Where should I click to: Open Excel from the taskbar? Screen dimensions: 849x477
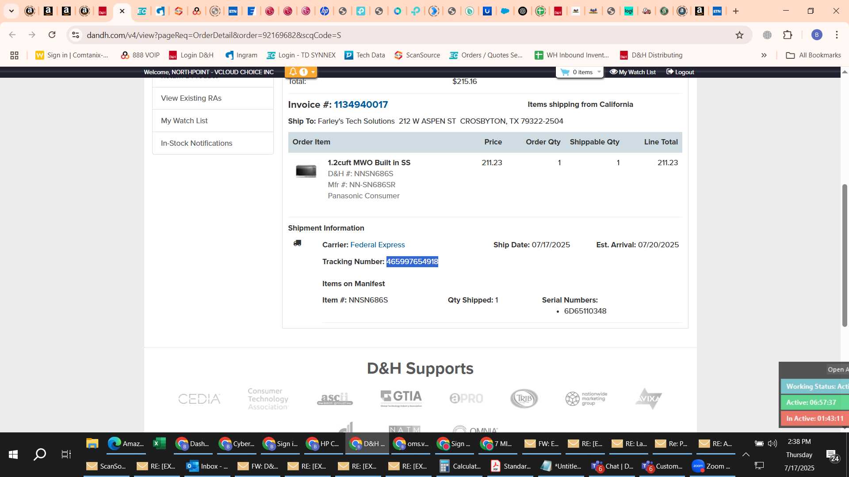pos(159,443)
